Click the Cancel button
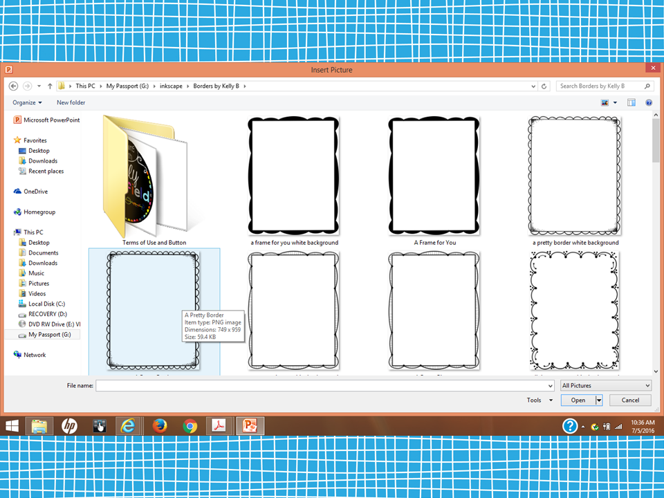The width and height of the screenshot is (664, 498). click(x=629, y=400)
